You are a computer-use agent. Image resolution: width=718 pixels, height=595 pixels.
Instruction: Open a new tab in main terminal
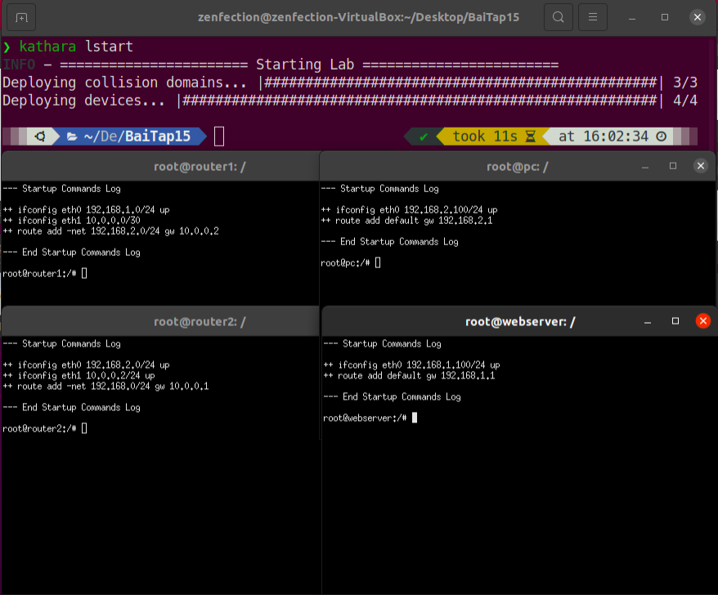coord(21,17)
